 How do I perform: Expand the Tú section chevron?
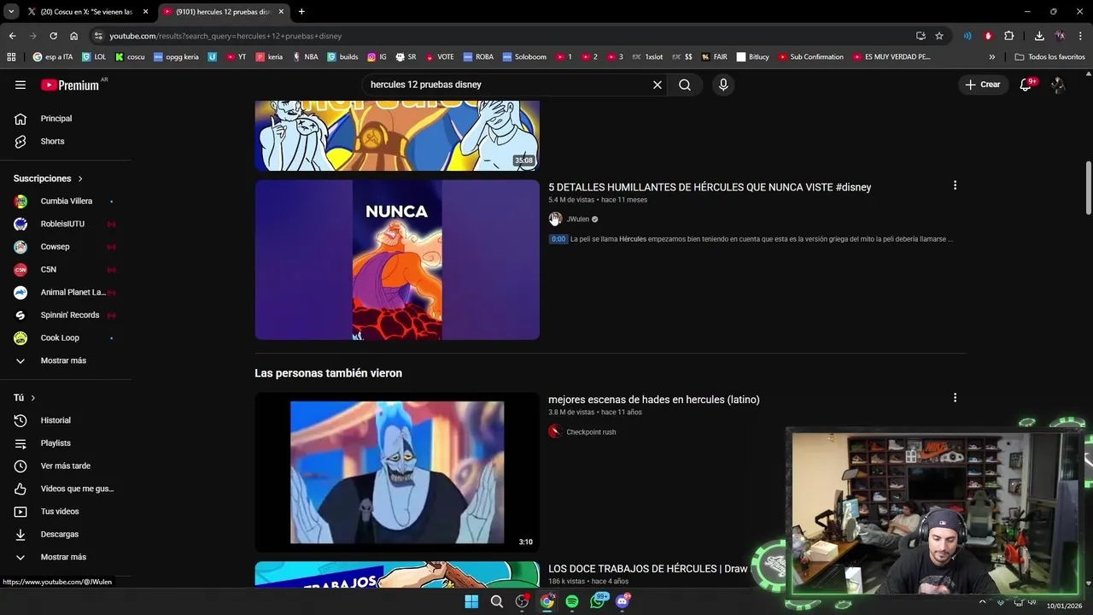coord(33,398)
